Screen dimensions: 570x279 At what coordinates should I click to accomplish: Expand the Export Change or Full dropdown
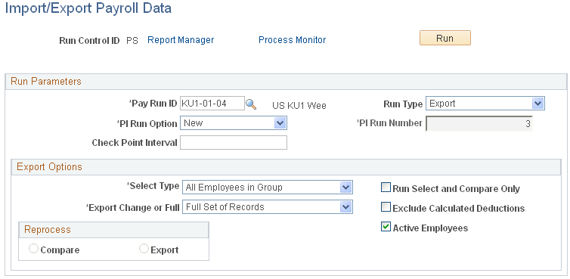267,207
